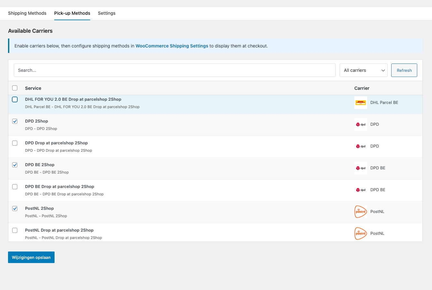Check the DPD BE Drop at parcelshop 2Shop checkbox

pyautogui.click(x=15, y=187)
